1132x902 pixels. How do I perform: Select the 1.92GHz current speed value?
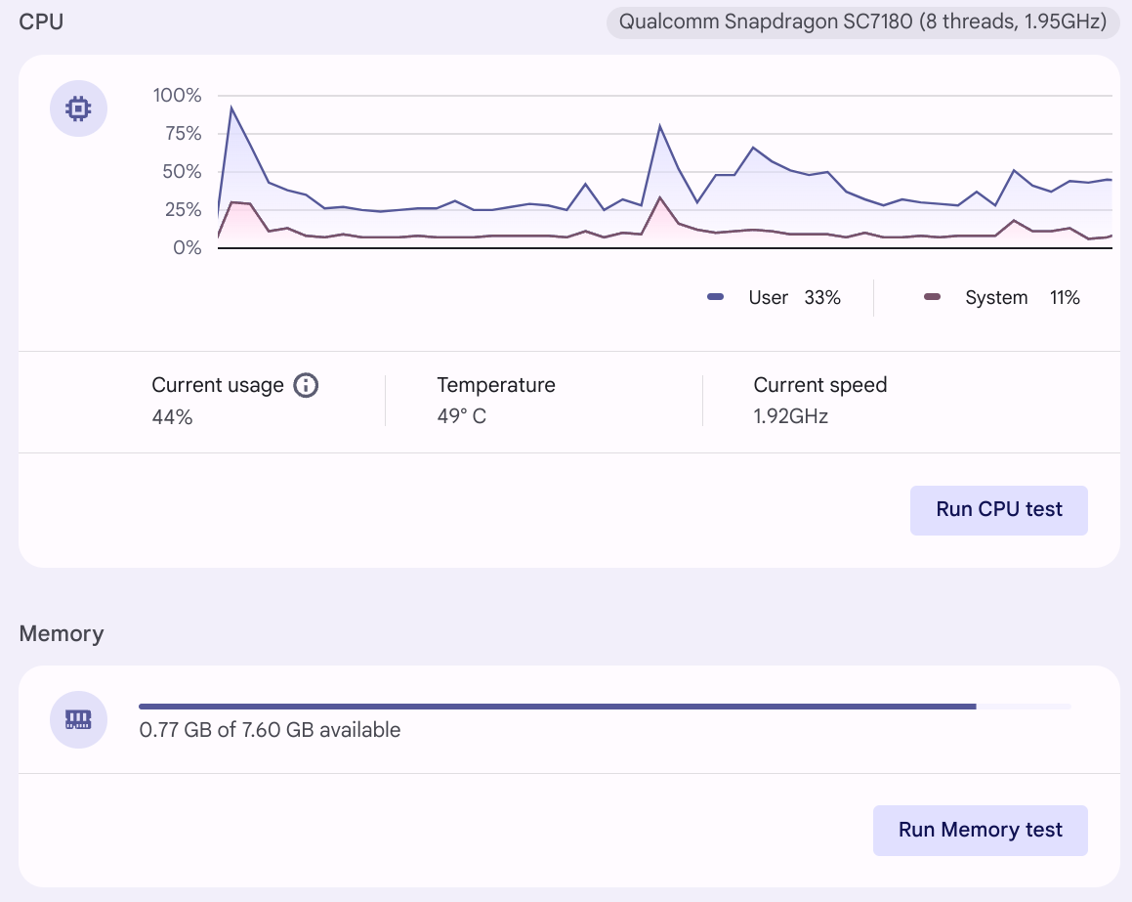coord(790,417)
